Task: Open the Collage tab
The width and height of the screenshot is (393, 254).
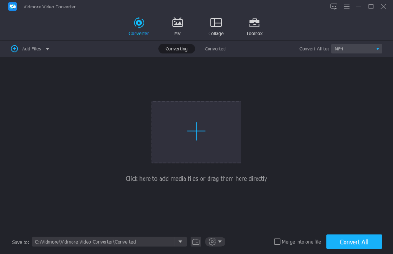Action: [x=216, y=27]
